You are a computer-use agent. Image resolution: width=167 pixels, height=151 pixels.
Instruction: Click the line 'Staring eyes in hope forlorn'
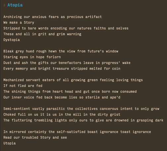pyautogui.click(x=32, y=57)
